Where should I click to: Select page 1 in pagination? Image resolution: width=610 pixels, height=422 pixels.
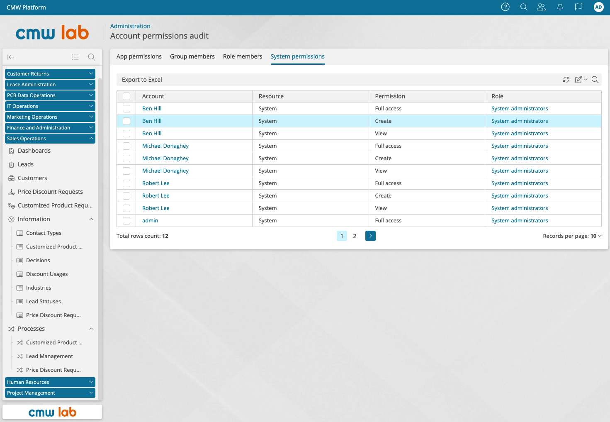[342, 236]
